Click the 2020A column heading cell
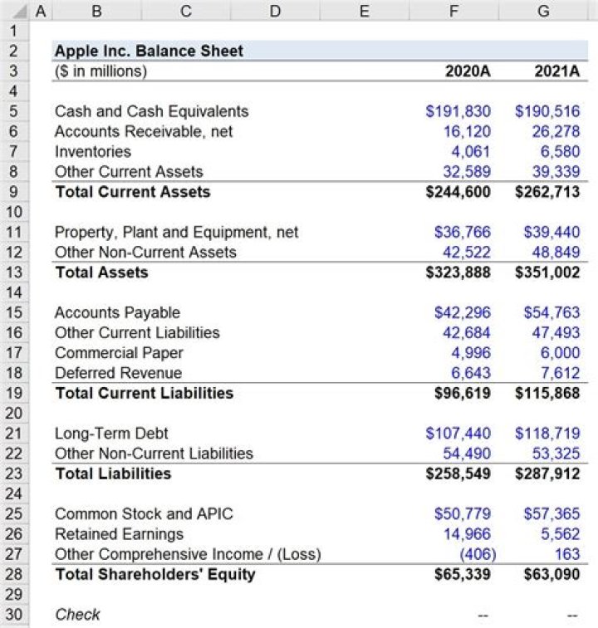 click(468, 71)
